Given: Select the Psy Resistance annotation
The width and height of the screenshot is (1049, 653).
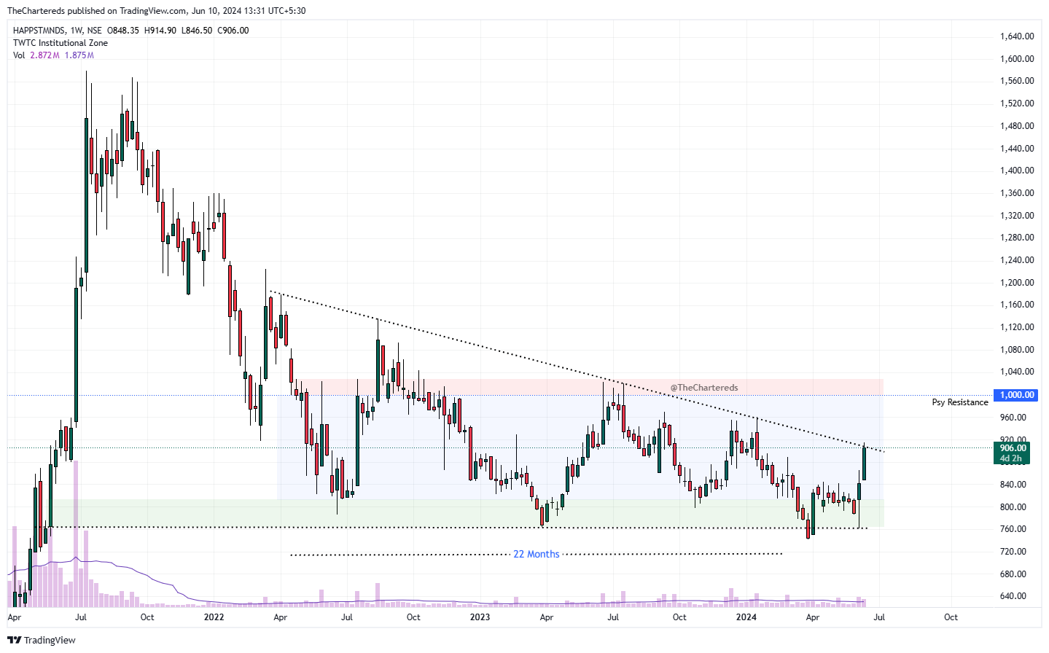Looking at the screenshot, I should point(960,402).
